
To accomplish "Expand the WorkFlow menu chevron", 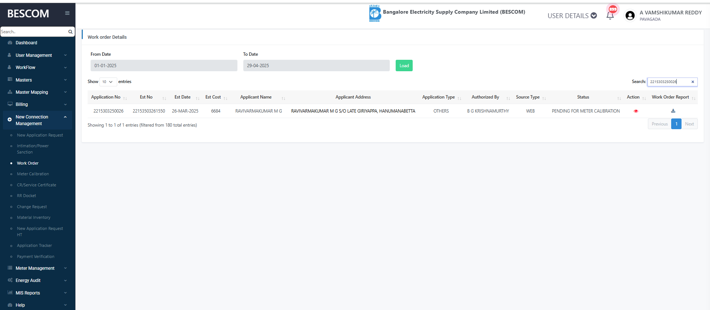I will [65, 68].
